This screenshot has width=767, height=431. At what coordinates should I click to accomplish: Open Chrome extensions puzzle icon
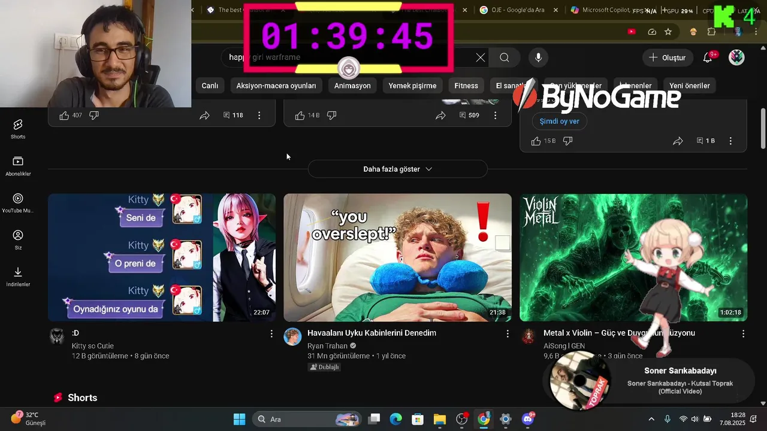[712, 32]
